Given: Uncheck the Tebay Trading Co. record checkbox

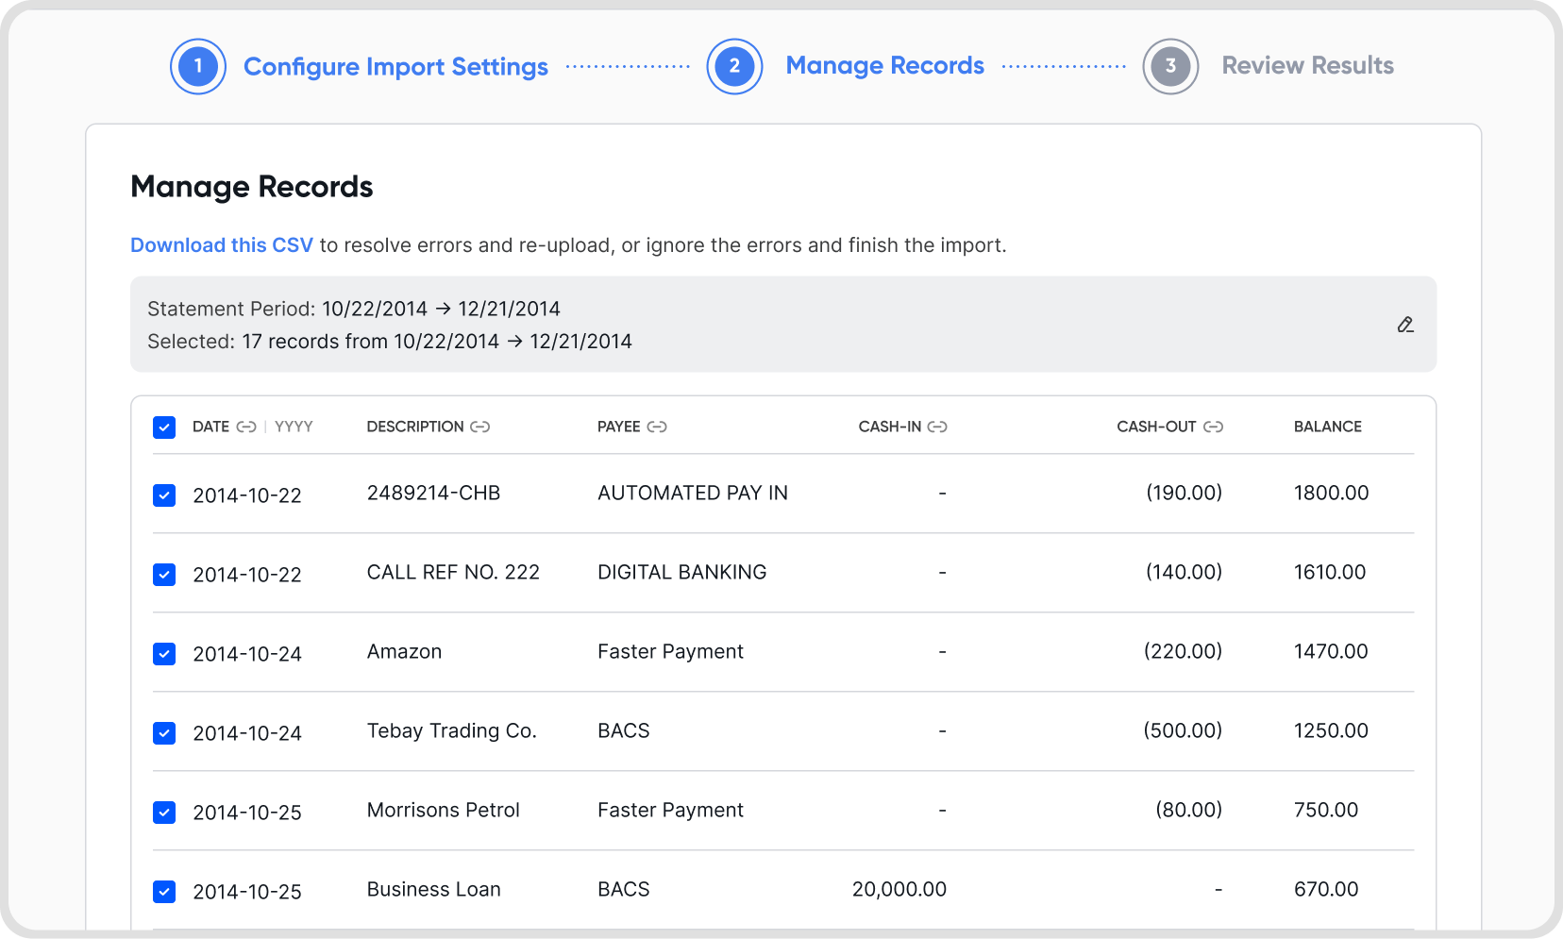Looking at the screenshot, I should click(164, 733).
